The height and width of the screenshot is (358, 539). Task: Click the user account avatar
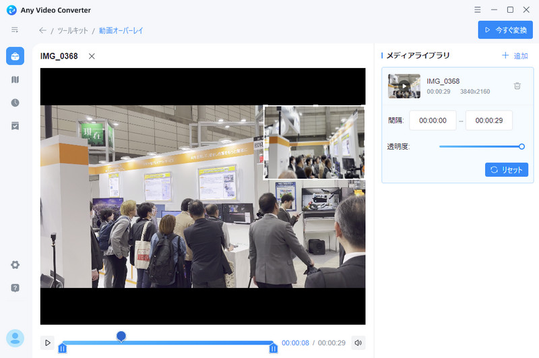[15, 338]
